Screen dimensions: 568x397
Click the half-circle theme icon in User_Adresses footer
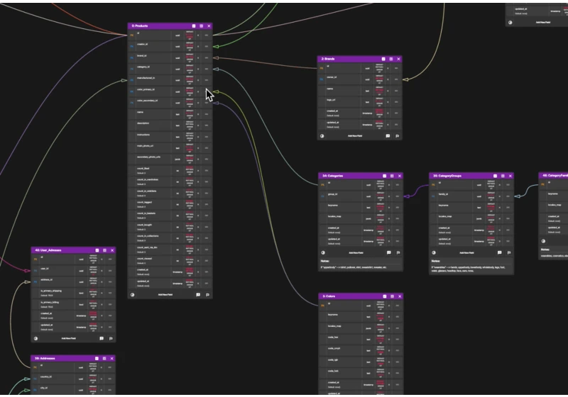(x=36, y=339)
